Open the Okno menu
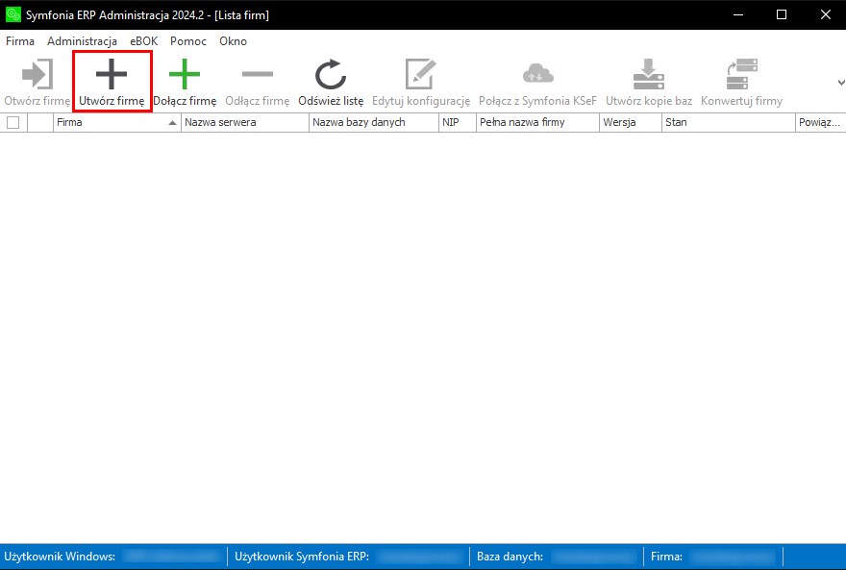 click(x=233, y=41)
